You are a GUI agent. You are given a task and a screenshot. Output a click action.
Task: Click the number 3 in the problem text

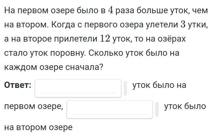coord(183,25)
